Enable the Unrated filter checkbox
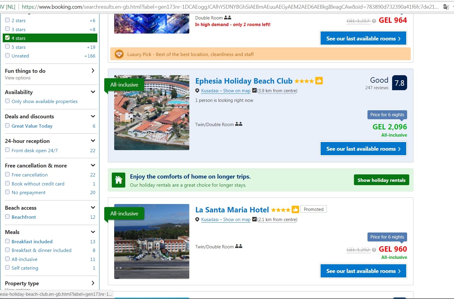The image size is (454, 299). pyautogui.click(x=8, y=55)
